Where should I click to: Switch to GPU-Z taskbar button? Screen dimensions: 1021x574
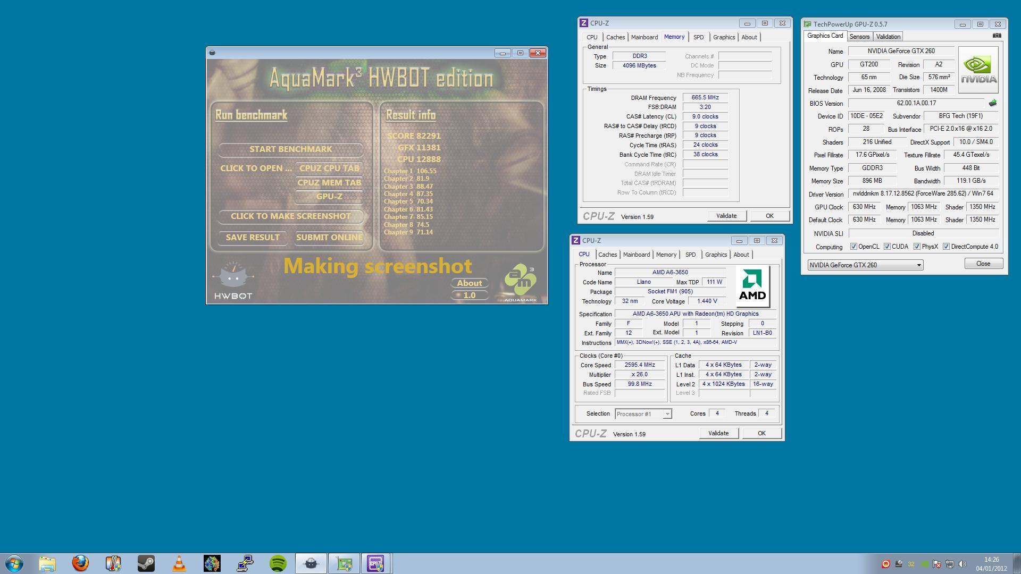point(344,563)
